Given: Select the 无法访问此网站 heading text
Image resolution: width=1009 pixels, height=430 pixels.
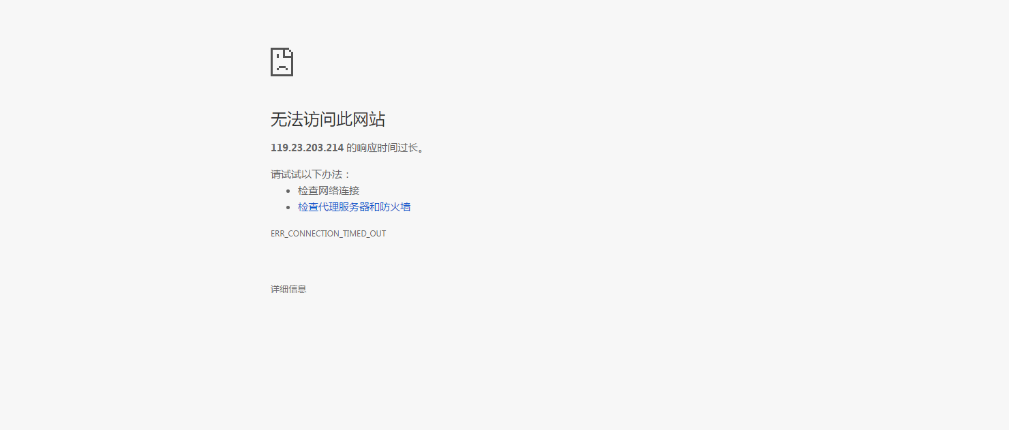Looking at the screenshot, I should pos(328,119).
